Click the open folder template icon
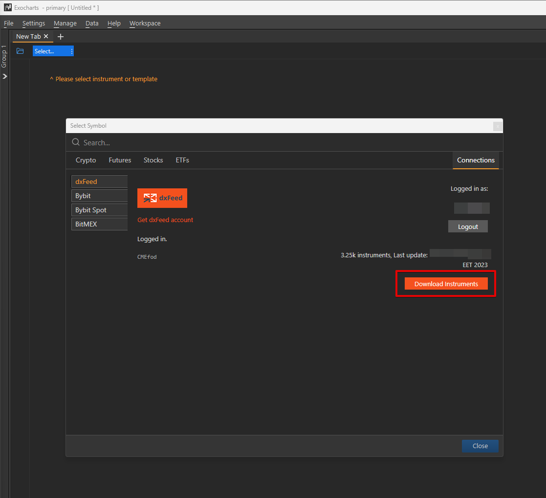The width and height of the screenshot is (546, 498). pos(20,51)
